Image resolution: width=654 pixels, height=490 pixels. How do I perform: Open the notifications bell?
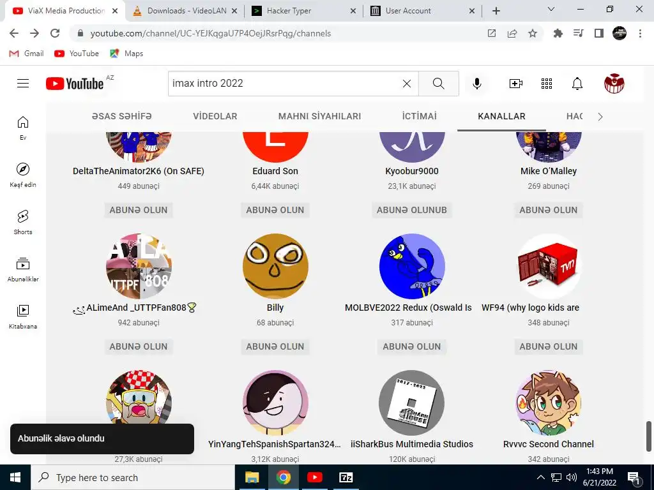(577, 84)
